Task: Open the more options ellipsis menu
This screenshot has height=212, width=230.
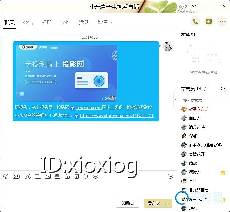Action: tap(222, 22)
